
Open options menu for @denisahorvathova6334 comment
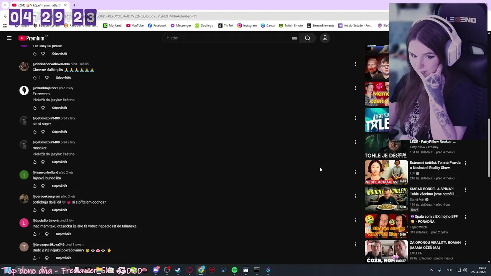pos(356,64)
